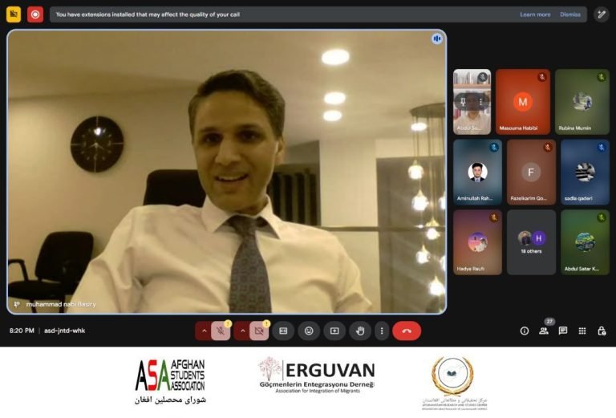Open the three-dot more options menu
This screenshot has width=616, height=418.
382,331
